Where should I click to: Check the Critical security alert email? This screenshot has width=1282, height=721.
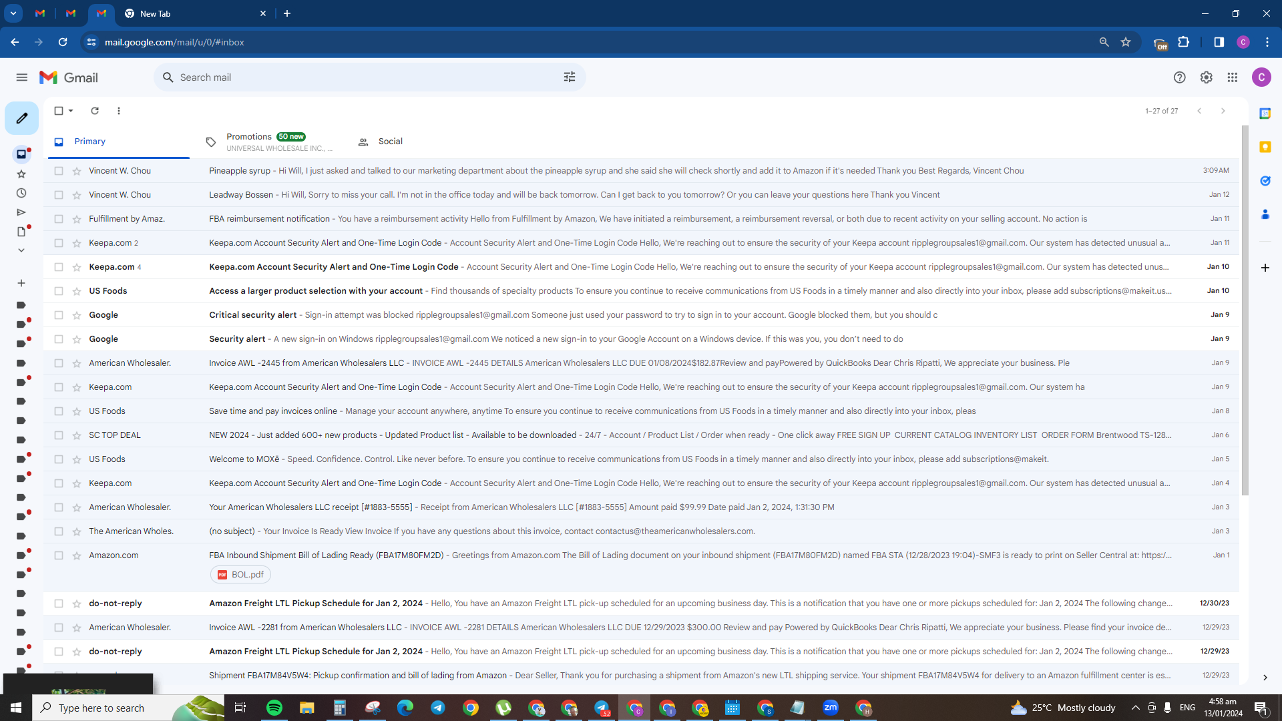click(x=59, y=315)
